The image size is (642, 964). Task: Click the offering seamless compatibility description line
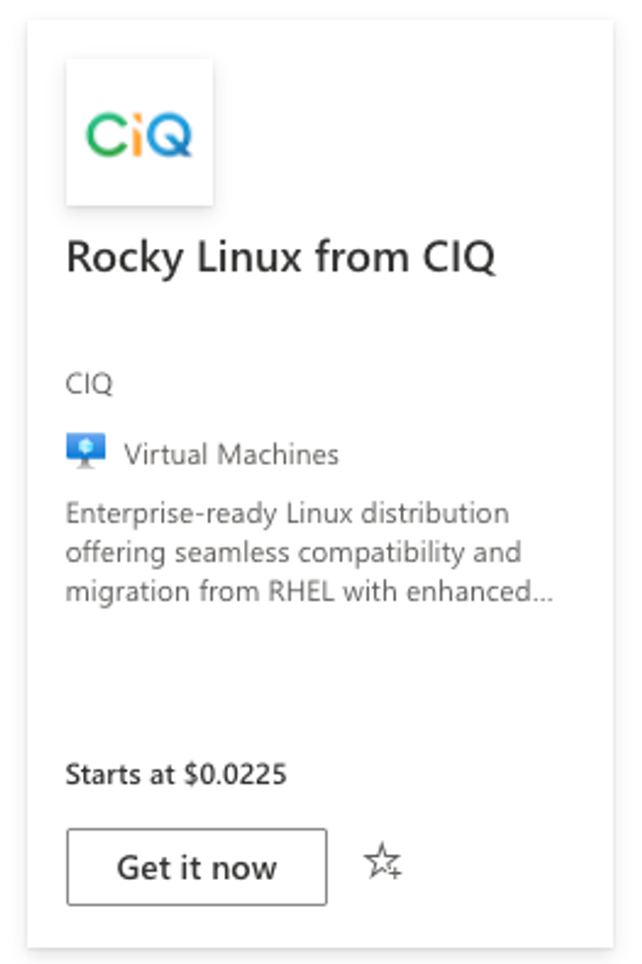tap(293, 553)
